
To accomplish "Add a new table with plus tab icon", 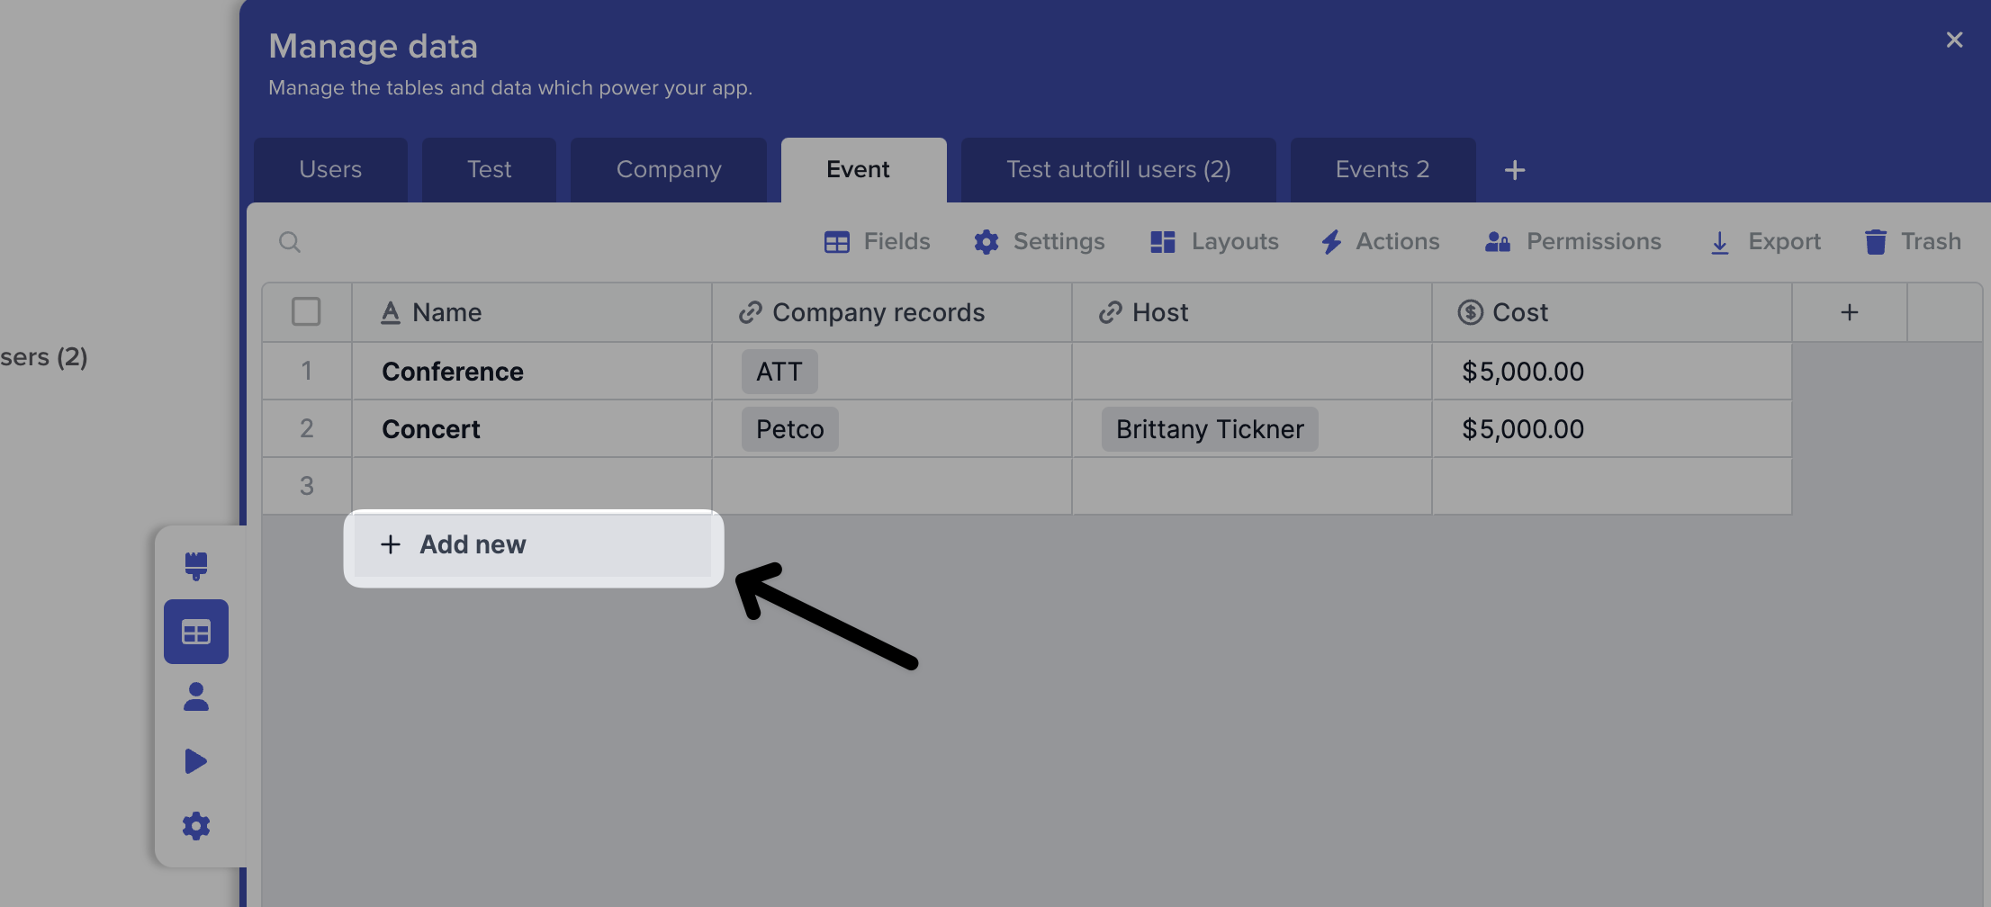I will 1514,170.
